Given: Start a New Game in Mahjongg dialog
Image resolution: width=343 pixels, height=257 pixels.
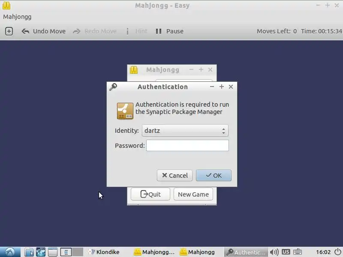Looking at the screenshot, I should coord(193,194).
